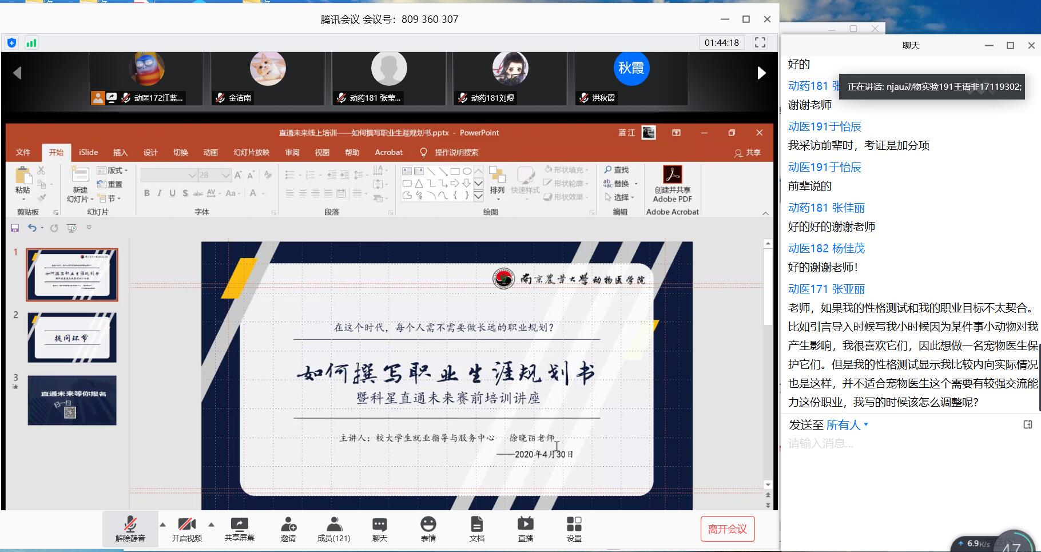The image size is (1041, 552).
Task: Open the Live stream icon
Action: point(525,529)
